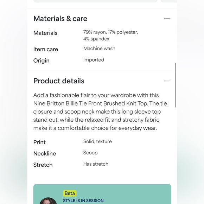Collapse the Materials & care section minus icon

167,19
